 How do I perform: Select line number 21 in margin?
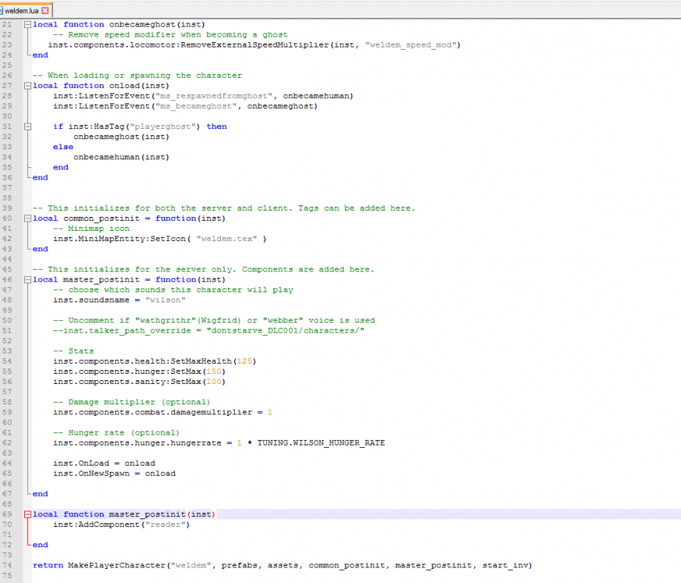tap(7, 25)
